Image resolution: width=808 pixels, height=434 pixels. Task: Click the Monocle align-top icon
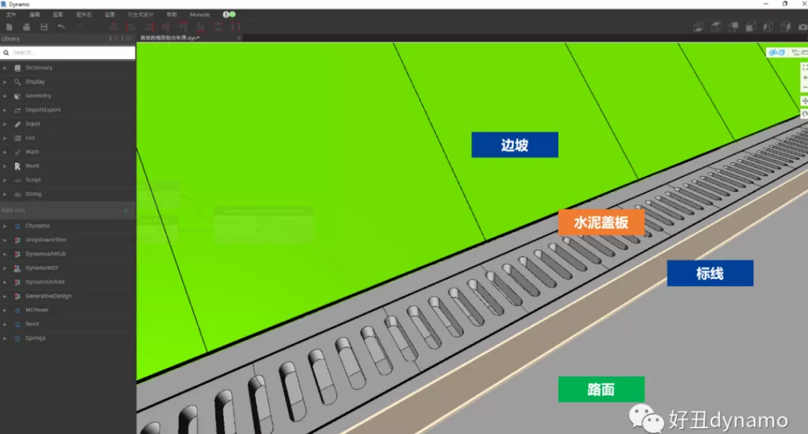[183, 27]
